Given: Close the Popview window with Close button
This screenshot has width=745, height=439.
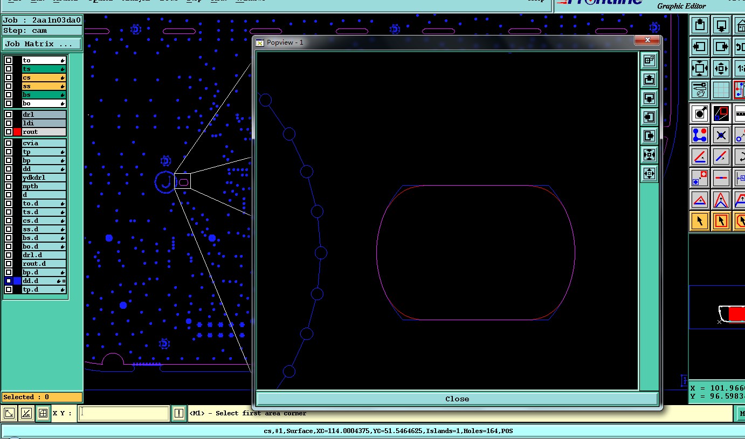Looking at the screenshot, I should tap(457, 399).
